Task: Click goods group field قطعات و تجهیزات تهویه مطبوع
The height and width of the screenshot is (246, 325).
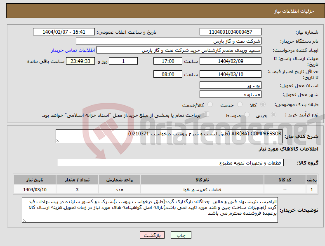Action: tap(170, 162)
